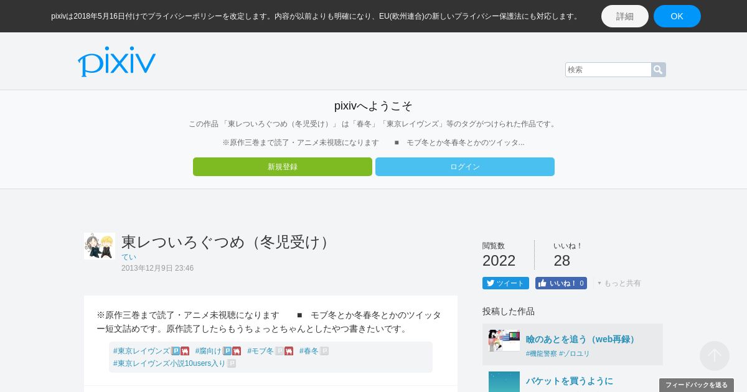Click the search magnifier icon
Image resolution: width=747 pixels, height=392 pixels.
[658, 70]
